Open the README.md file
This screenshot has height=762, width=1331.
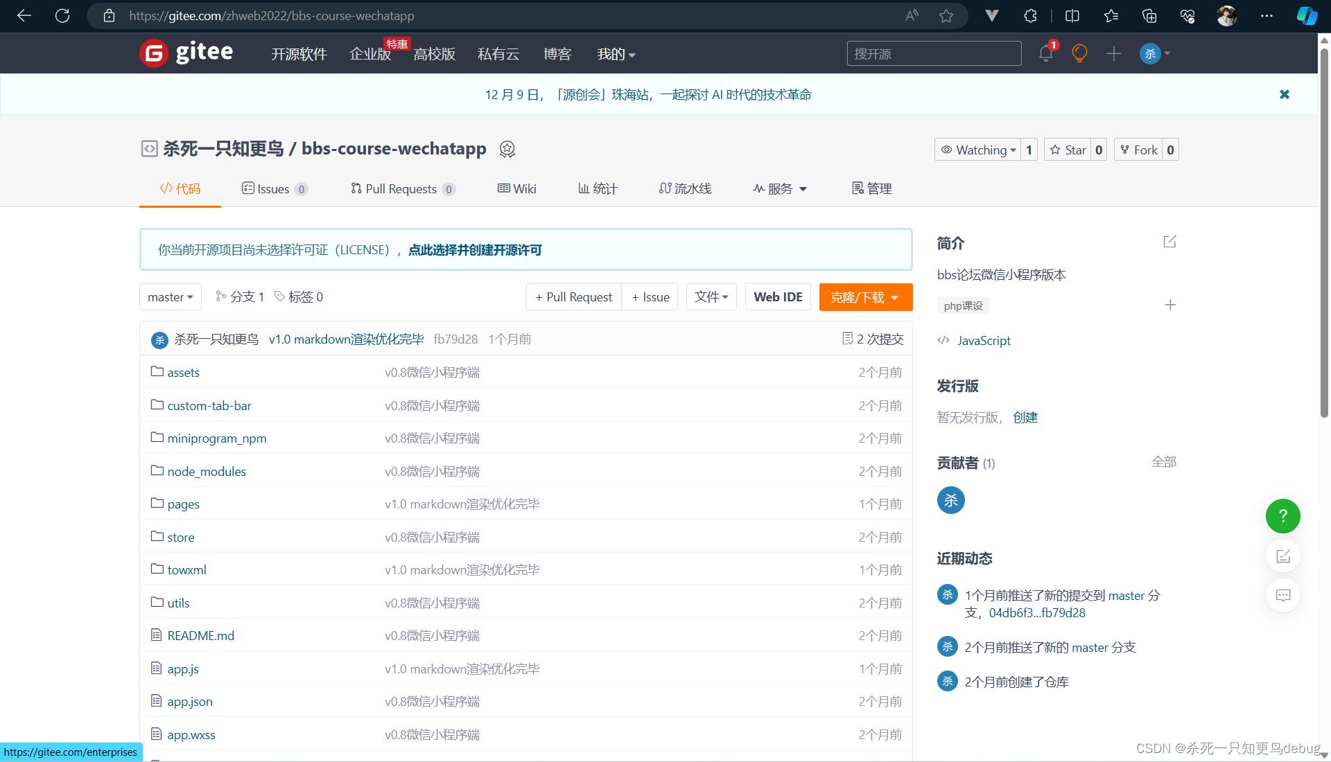200,635
